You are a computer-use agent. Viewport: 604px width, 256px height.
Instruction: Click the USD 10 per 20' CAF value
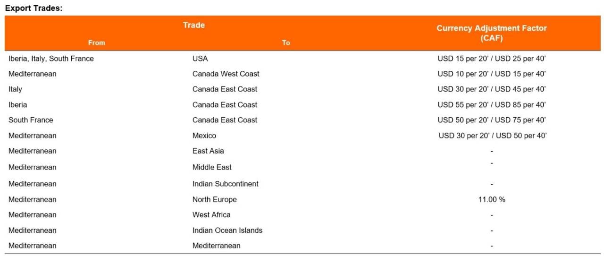pos(492,74)
